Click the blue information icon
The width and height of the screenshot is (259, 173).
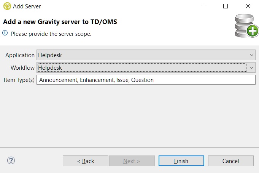[x=5, y=33]
